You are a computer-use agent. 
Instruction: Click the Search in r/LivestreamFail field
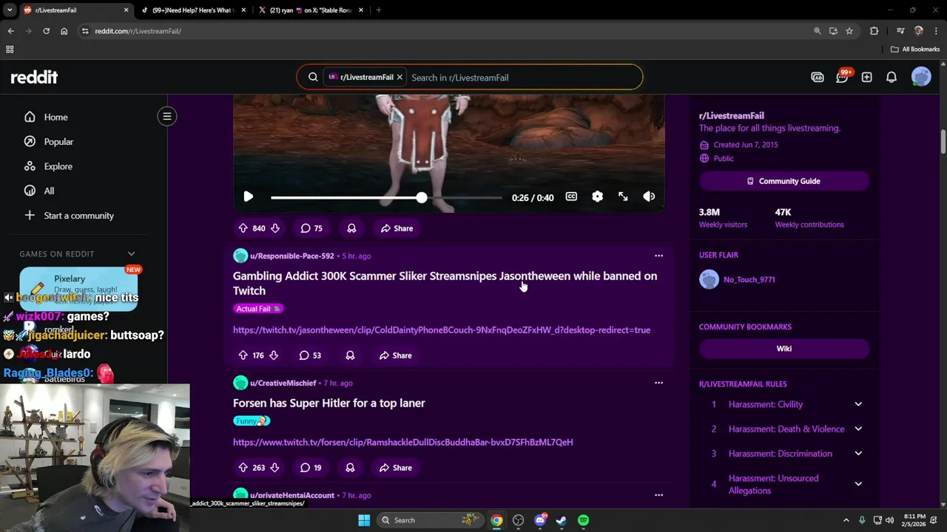pyautogui.click(x=522, y=77)
